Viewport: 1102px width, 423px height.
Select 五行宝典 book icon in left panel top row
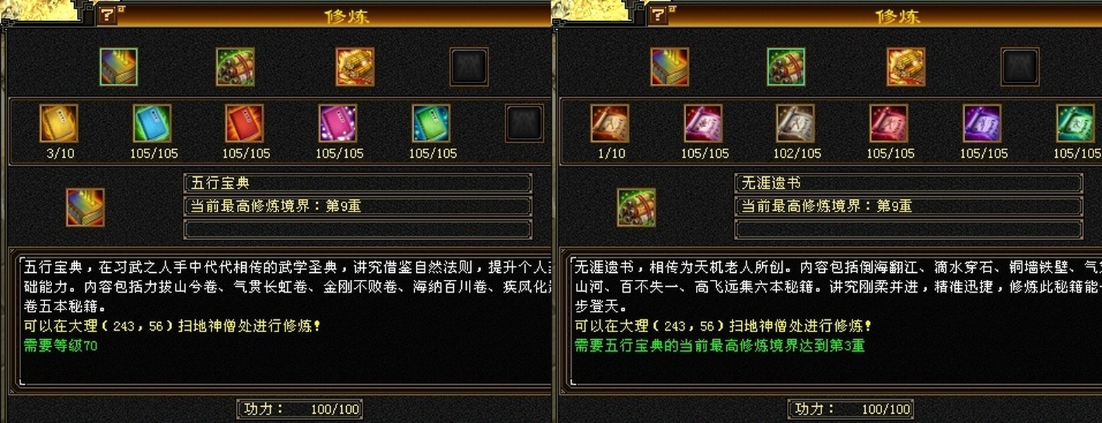tap(118, 67)
